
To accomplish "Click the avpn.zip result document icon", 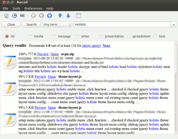I will [10, 62].
